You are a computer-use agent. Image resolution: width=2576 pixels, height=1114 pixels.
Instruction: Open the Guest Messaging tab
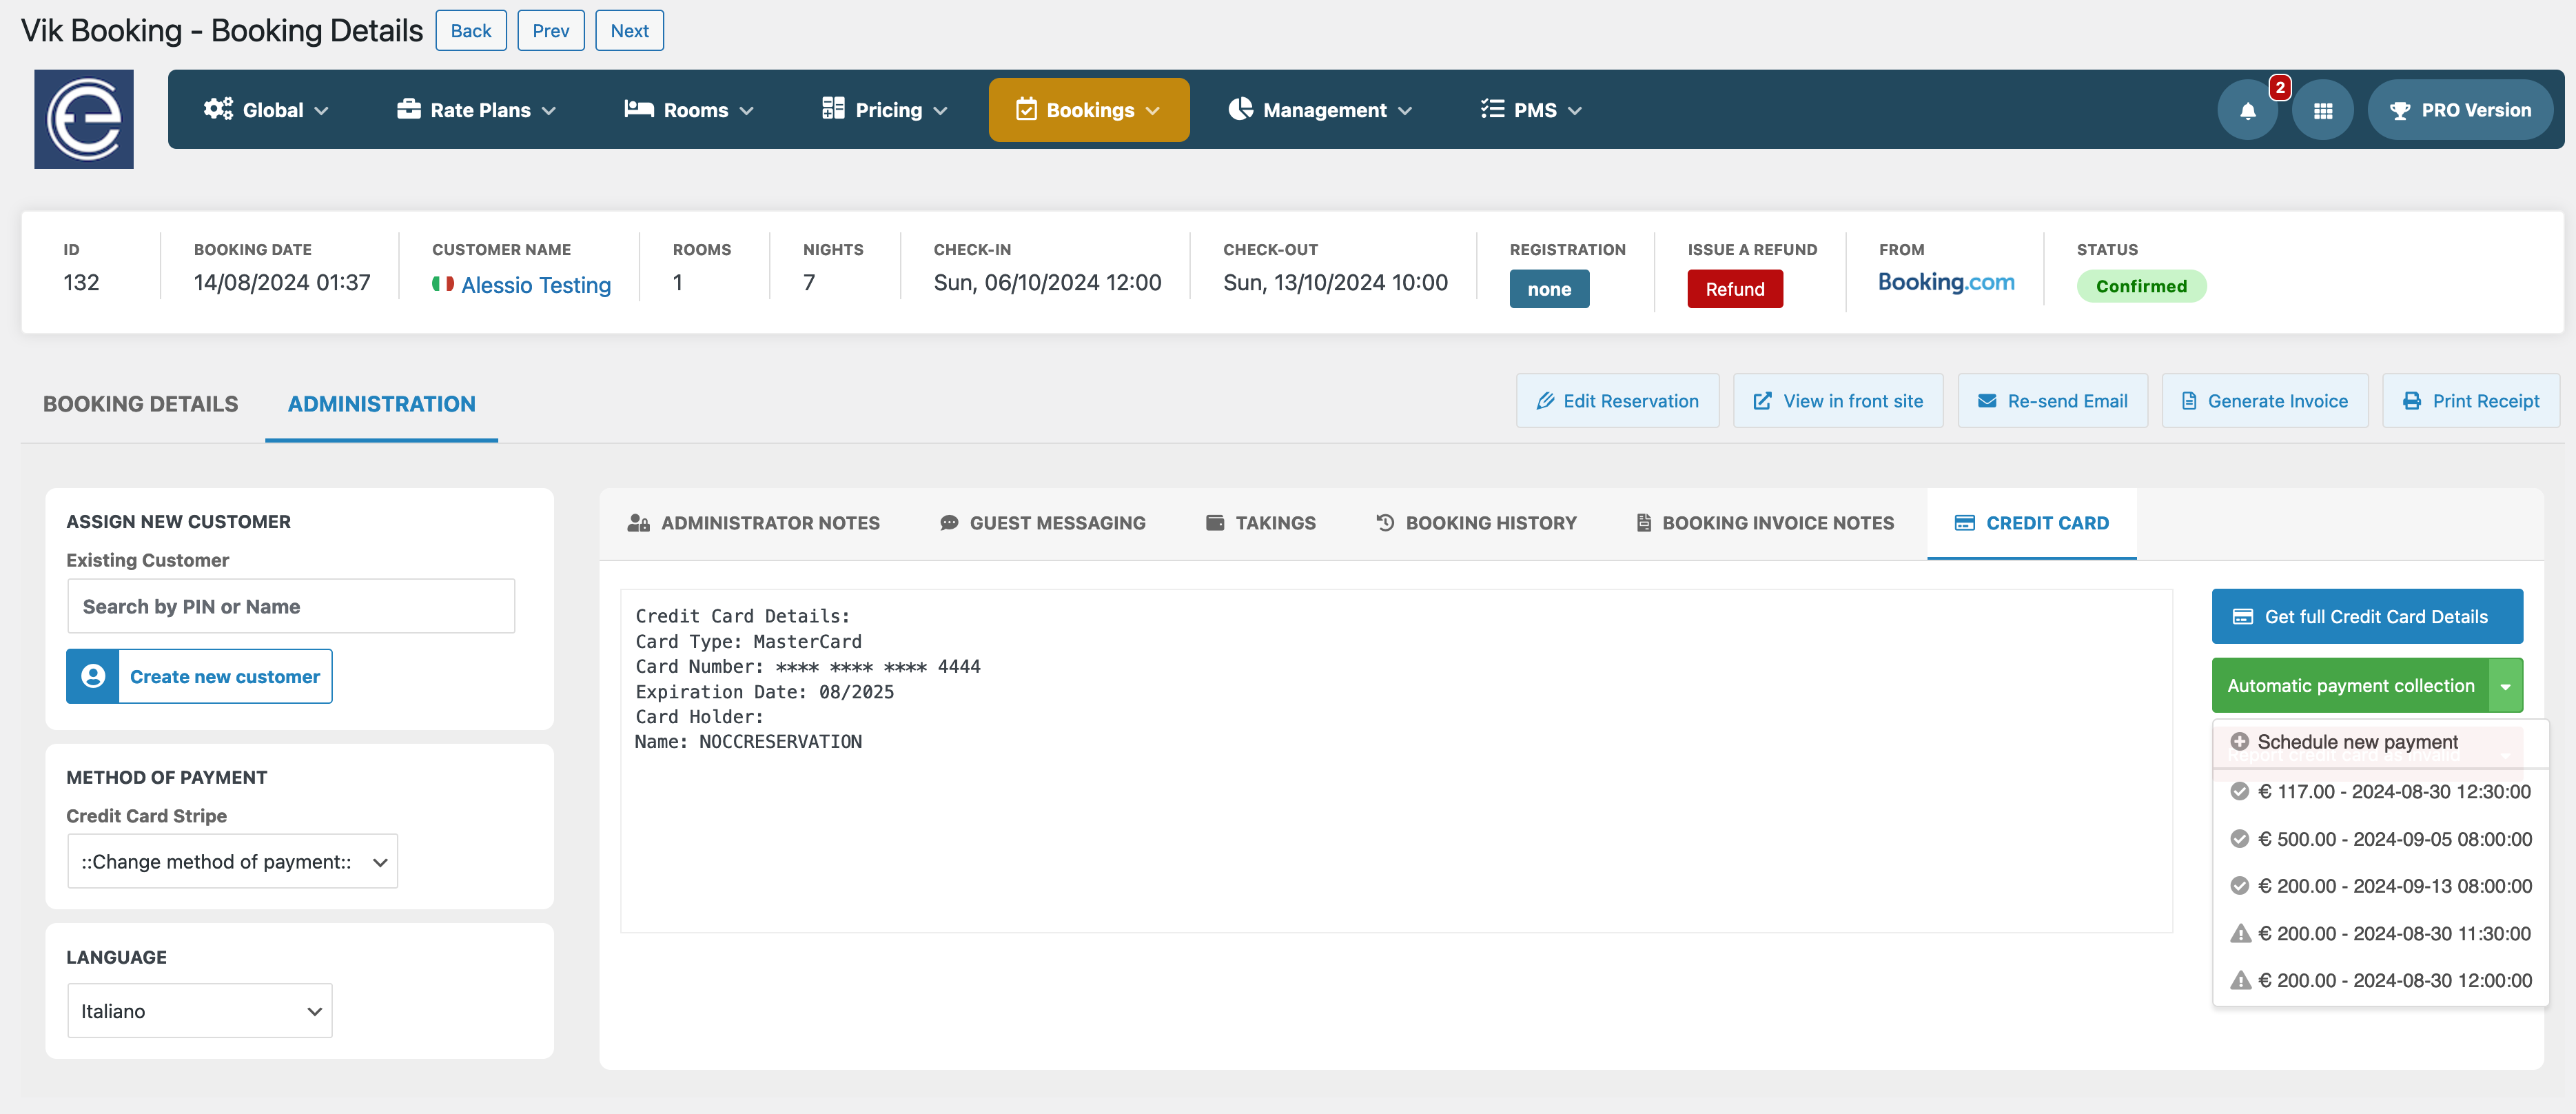click(x=1042, y=523)
